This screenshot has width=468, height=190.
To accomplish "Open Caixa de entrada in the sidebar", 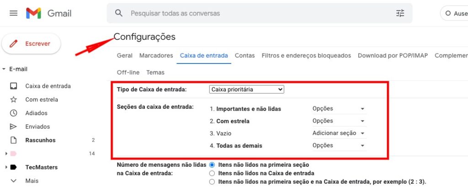I will tap(48, 86).
